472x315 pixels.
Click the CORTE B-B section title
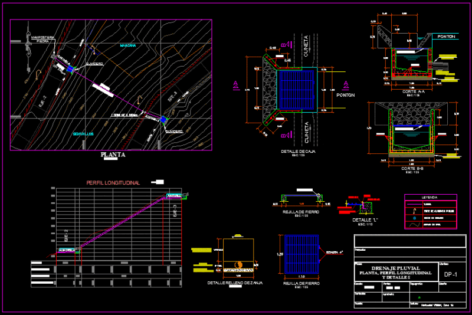412,169
